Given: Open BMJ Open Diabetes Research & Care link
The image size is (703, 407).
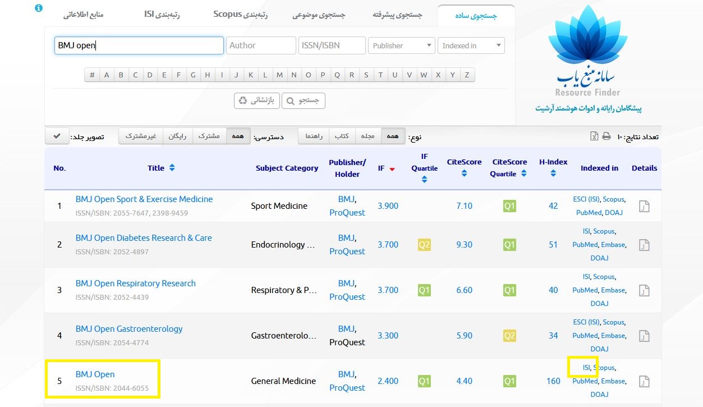Looking at the screenshot, I should tap(144, 238).
